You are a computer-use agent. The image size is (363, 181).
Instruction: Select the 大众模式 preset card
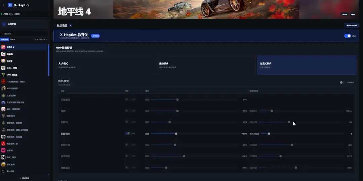105,65
